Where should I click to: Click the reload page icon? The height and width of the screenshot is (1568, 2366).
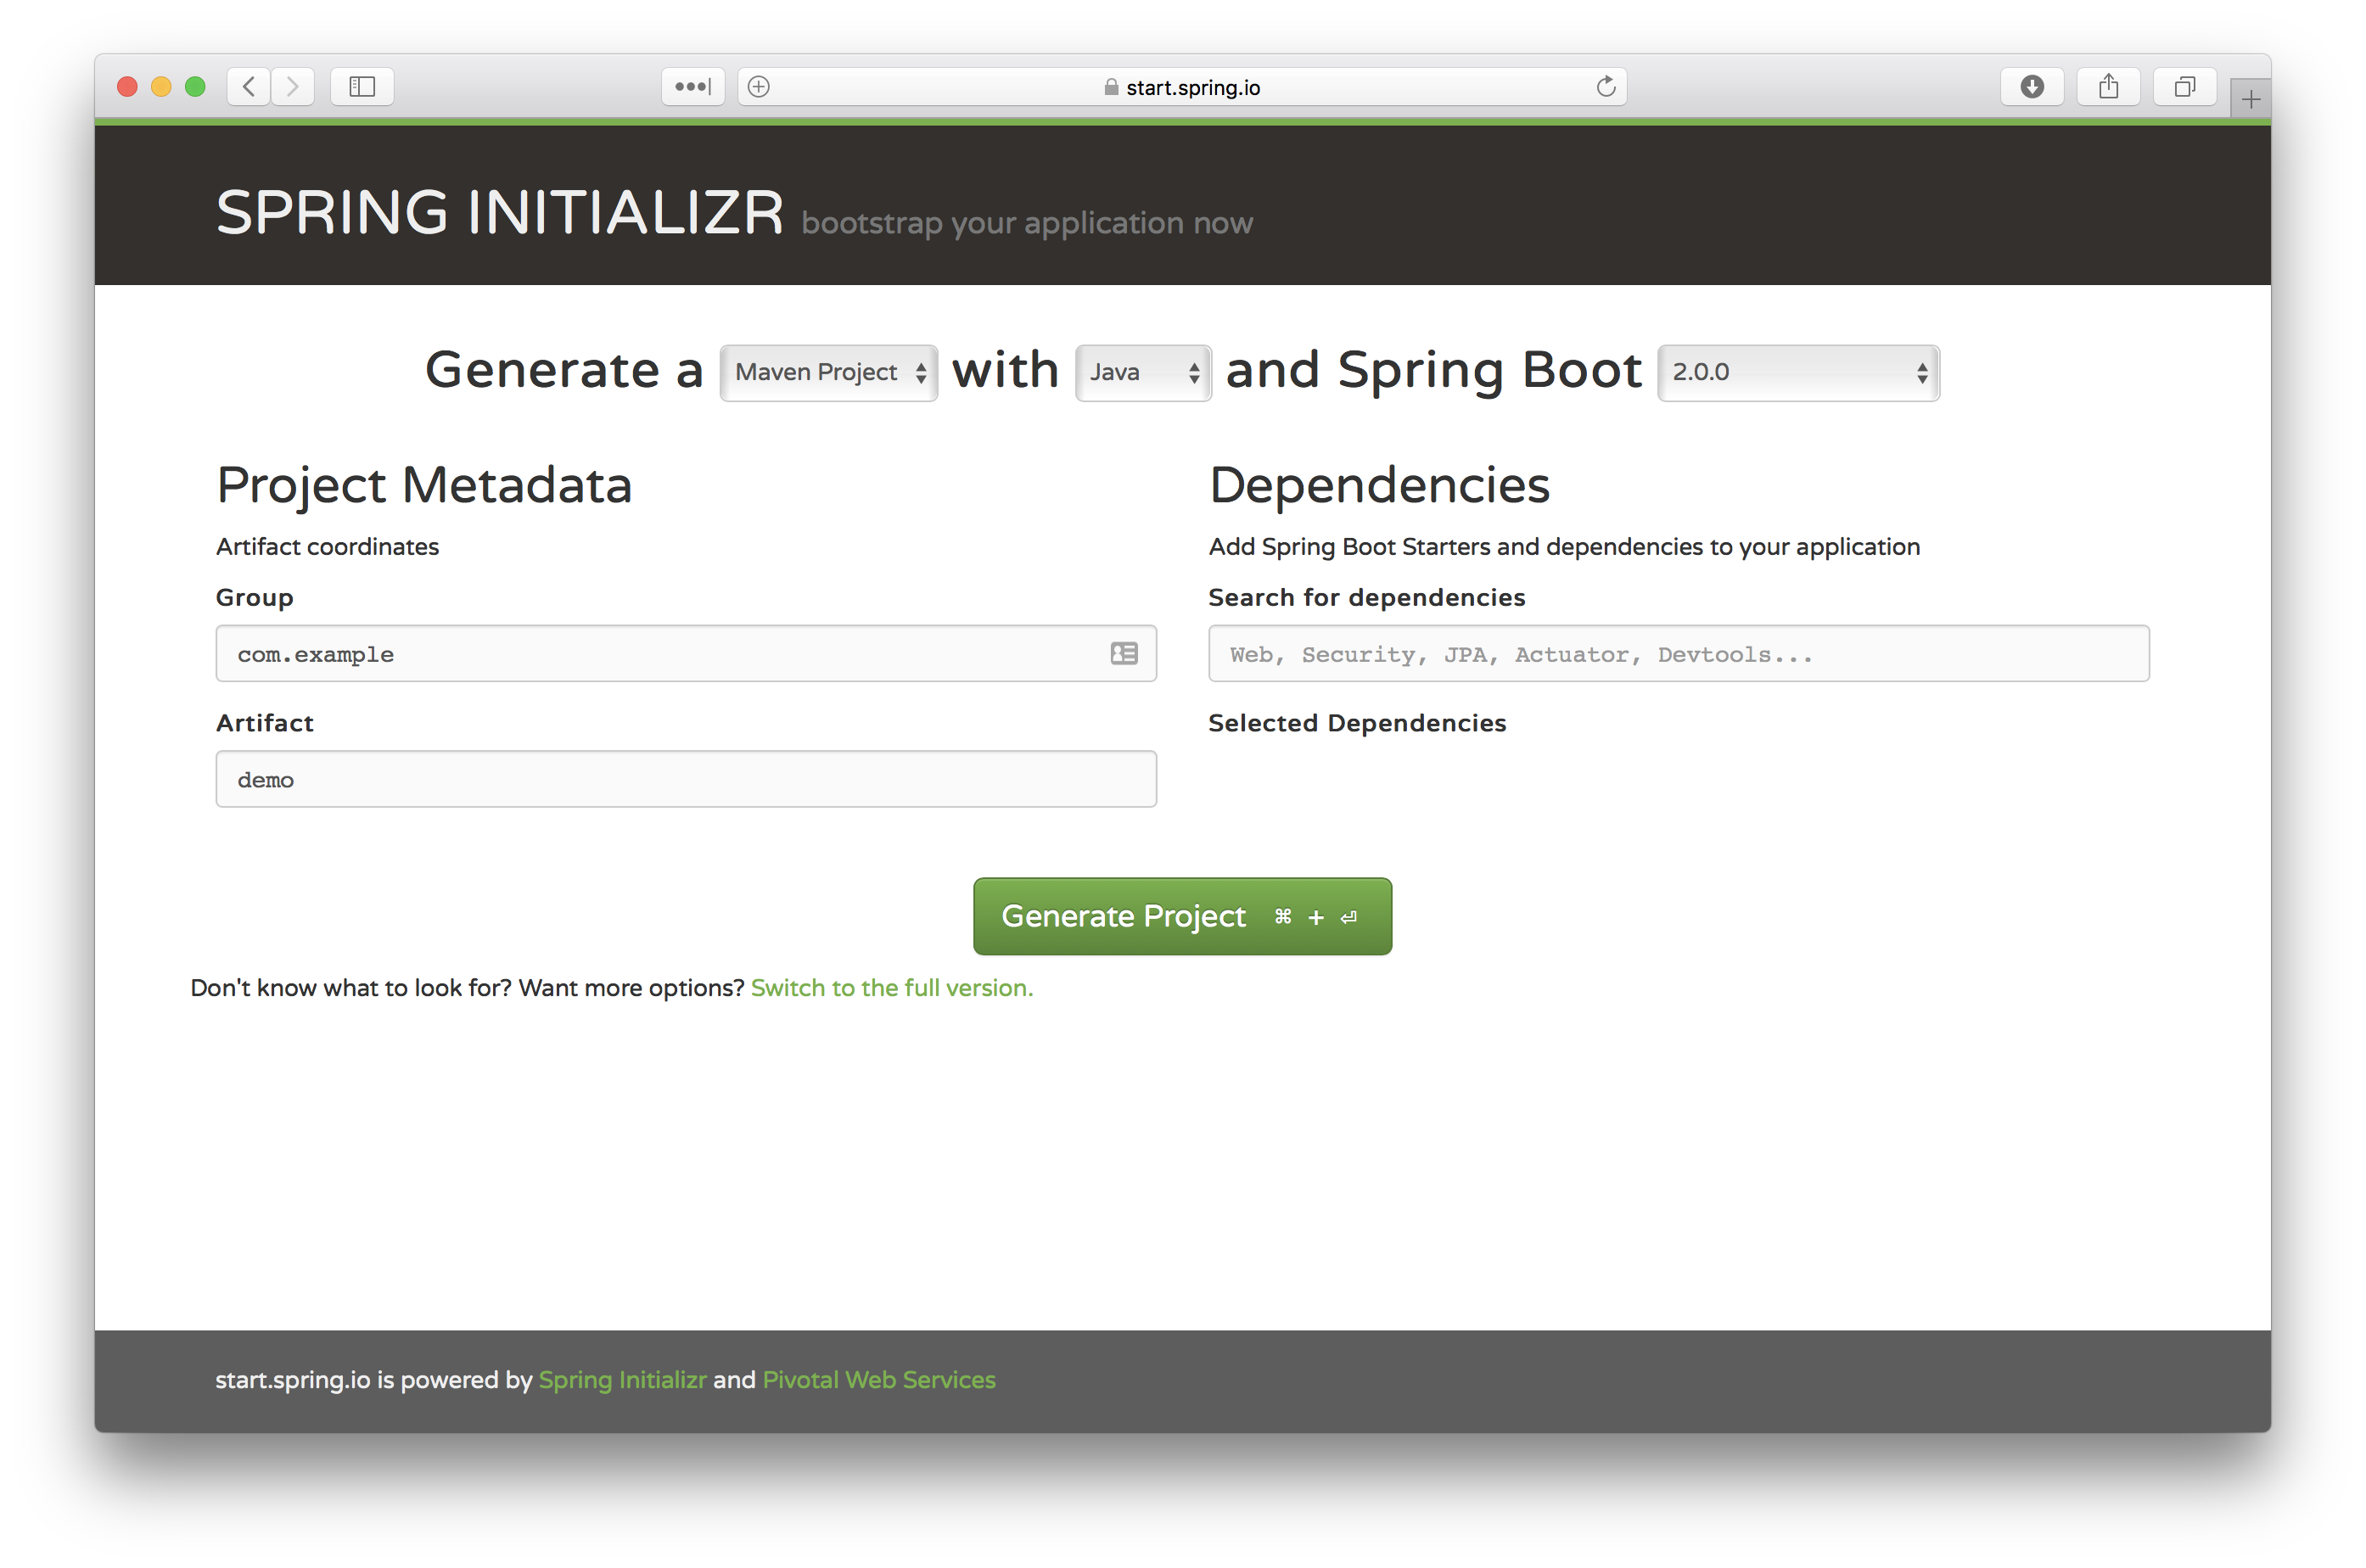click(1605, 87)
